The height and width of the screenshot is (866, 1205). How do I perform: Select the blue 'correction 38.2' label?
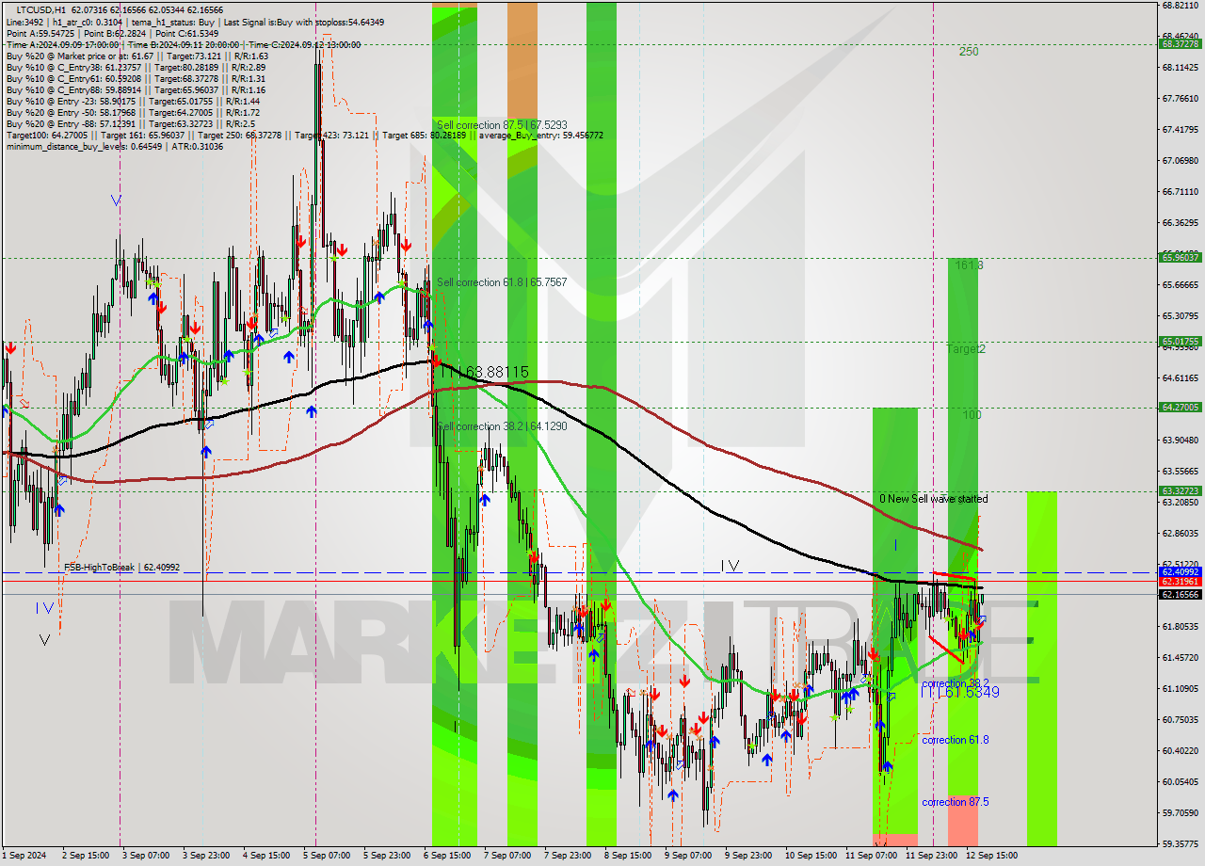coord(955,683)
